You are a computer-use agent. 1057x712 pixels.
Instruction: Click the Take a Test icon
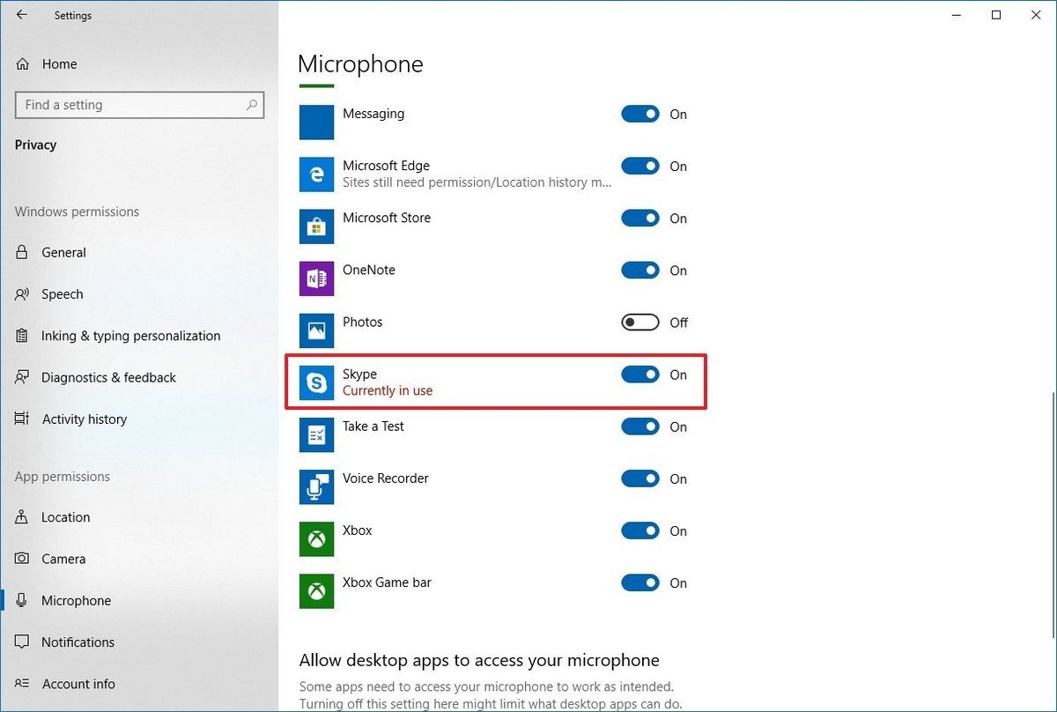coord(316,434)
